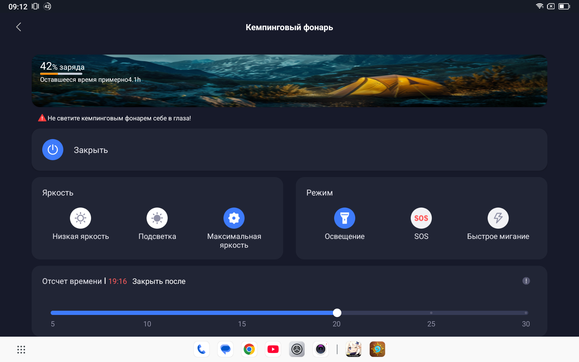Tap the blue power toggle button

pos(53,150)
